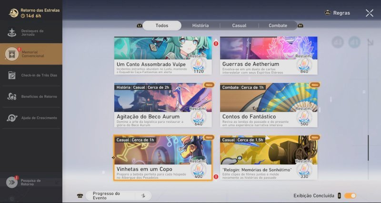Switch to the Combate tab
This screenshot has height=203, width=381.
point(278,26)
